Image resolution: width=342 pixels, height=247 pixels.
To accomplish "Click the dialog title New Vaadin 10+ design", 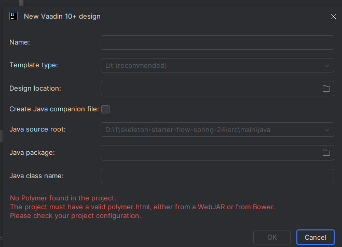I will pos(62,17).
